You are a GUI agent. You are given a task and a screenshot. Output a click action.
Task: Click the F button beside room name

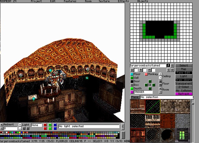(x=169, y=66)
